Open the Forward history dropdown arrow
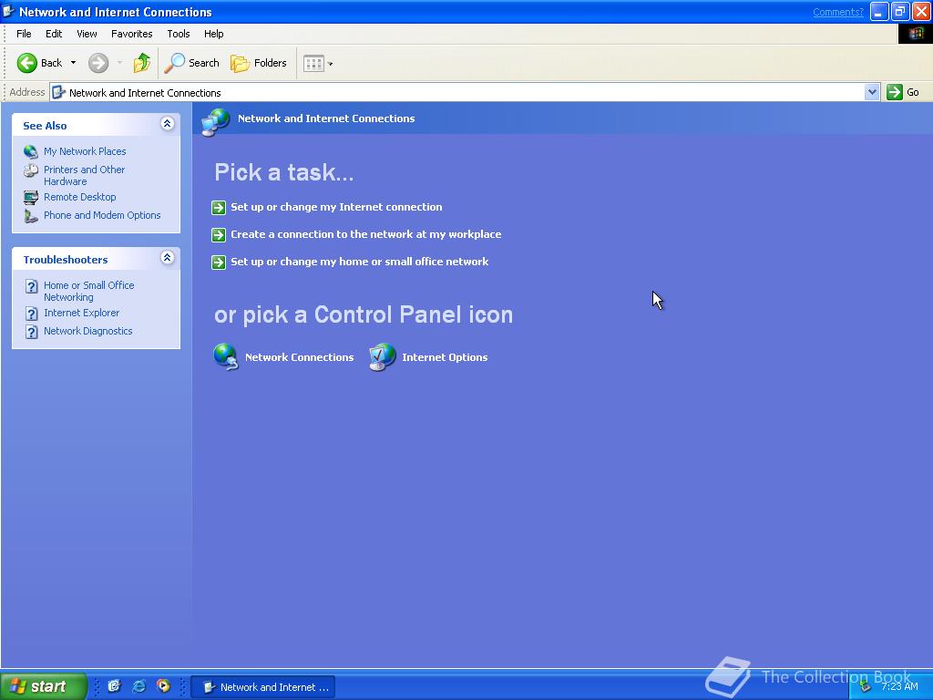Viewport: 933px width, 700px height. (119, 63)
